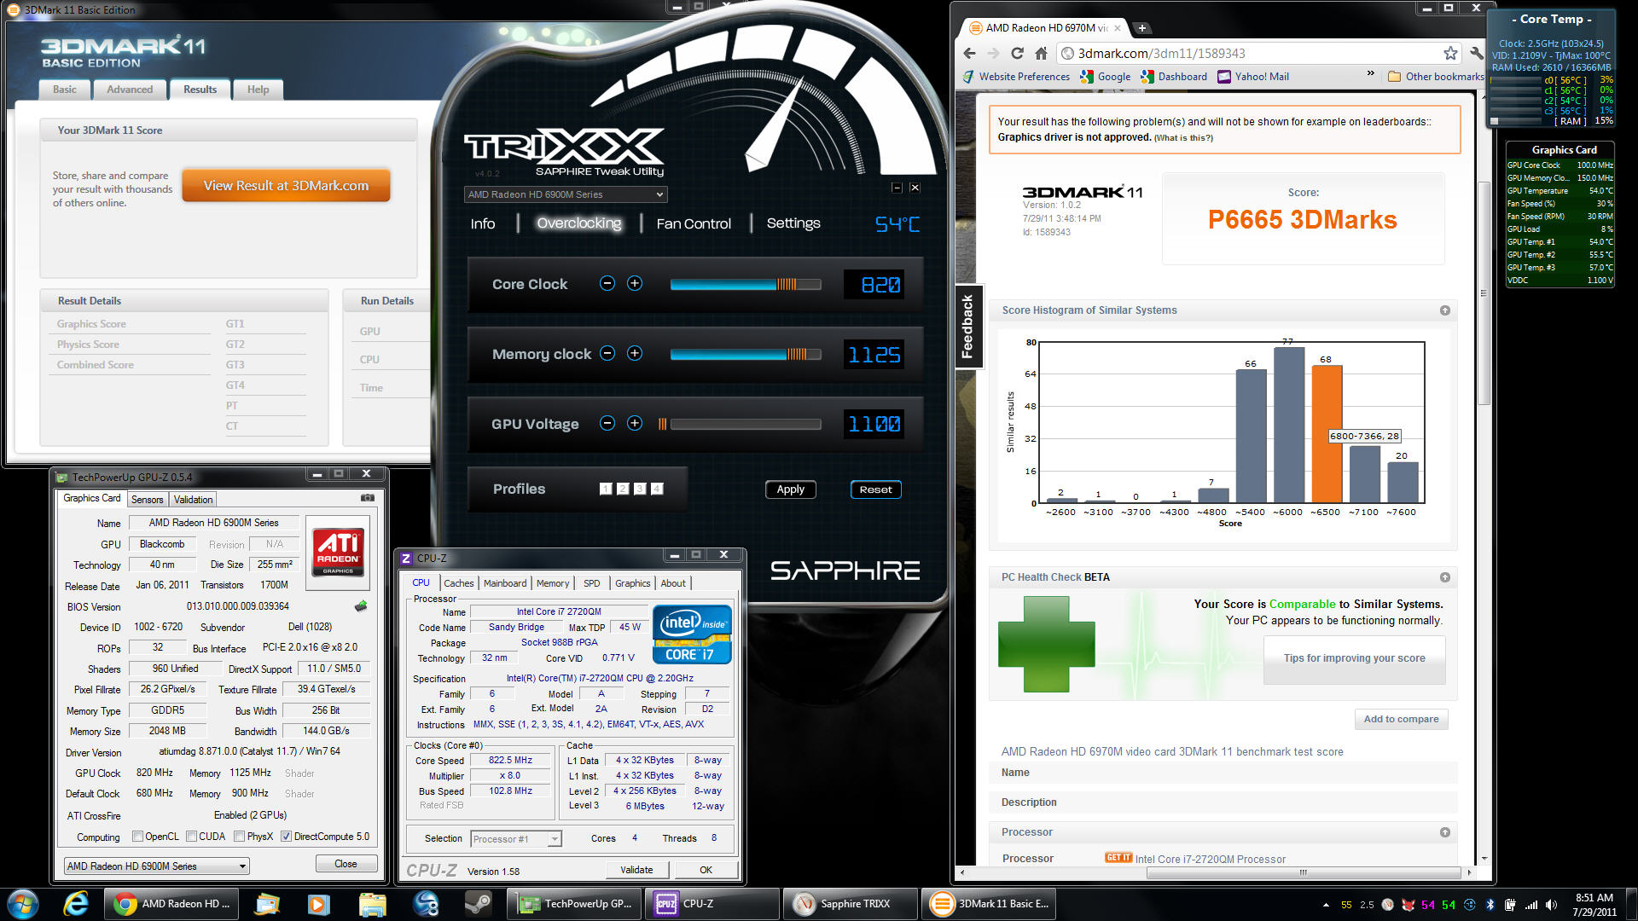Screen dimensions: 1638x921
Task: Open Website Preferences bookmark
Action: click(1016, 76)
